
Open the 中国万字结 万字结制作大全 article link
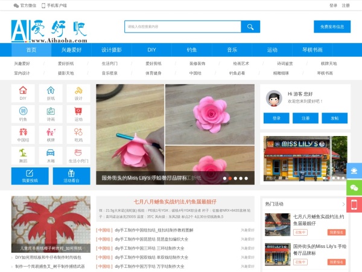coord(150,266)
